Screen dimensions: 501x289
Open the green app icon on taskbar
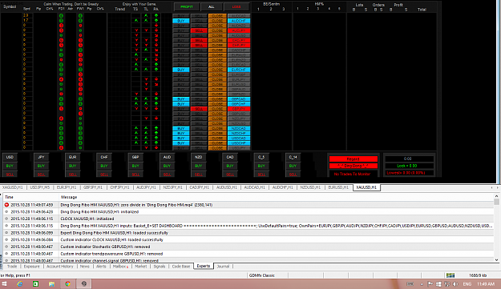(35, 283)
